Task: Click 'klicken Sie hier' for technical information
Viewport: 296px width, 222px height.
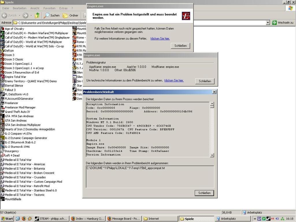Action: click(174, 80)
